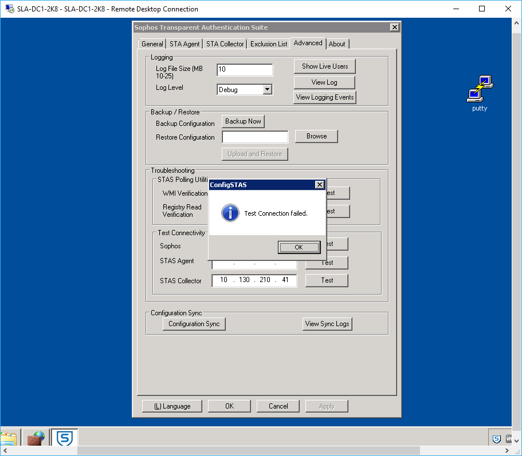The height and width of the screenshot is (456, 522).
Task: Click the 'WMI Verification' label
Action: pos(185,193)
